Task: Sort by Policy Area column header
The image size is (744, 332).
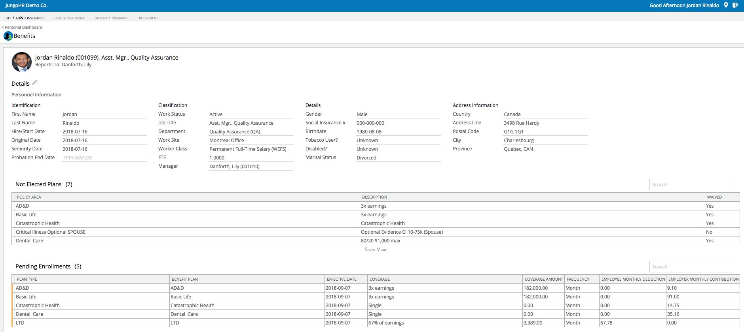Action: 29,197
